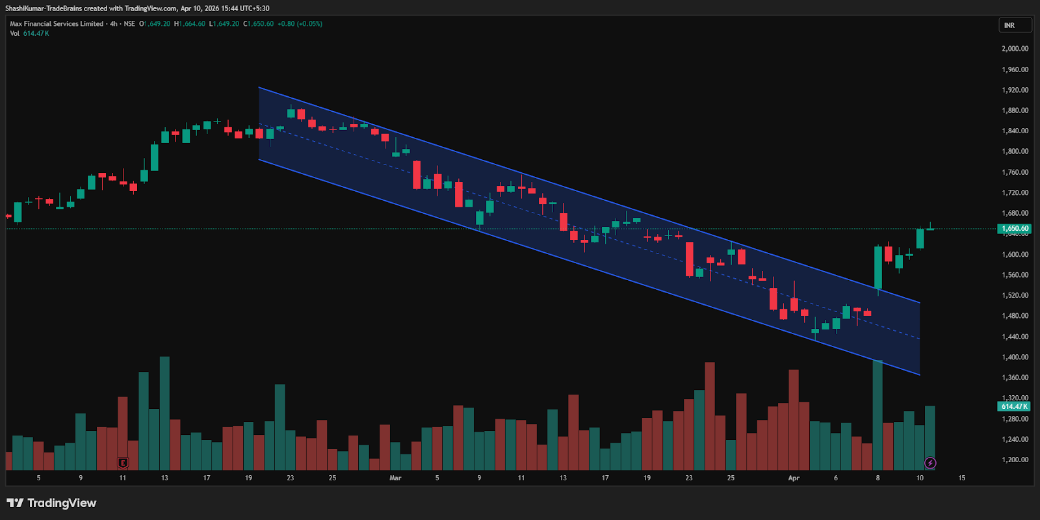Click the close price value C1,650.60 in the legend
This screenshot has height=520, width=1040.
[259, 24]
